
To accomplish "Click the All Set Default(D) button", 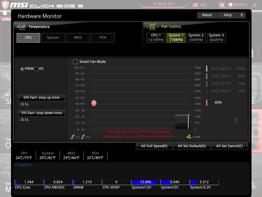I will 192,146.
